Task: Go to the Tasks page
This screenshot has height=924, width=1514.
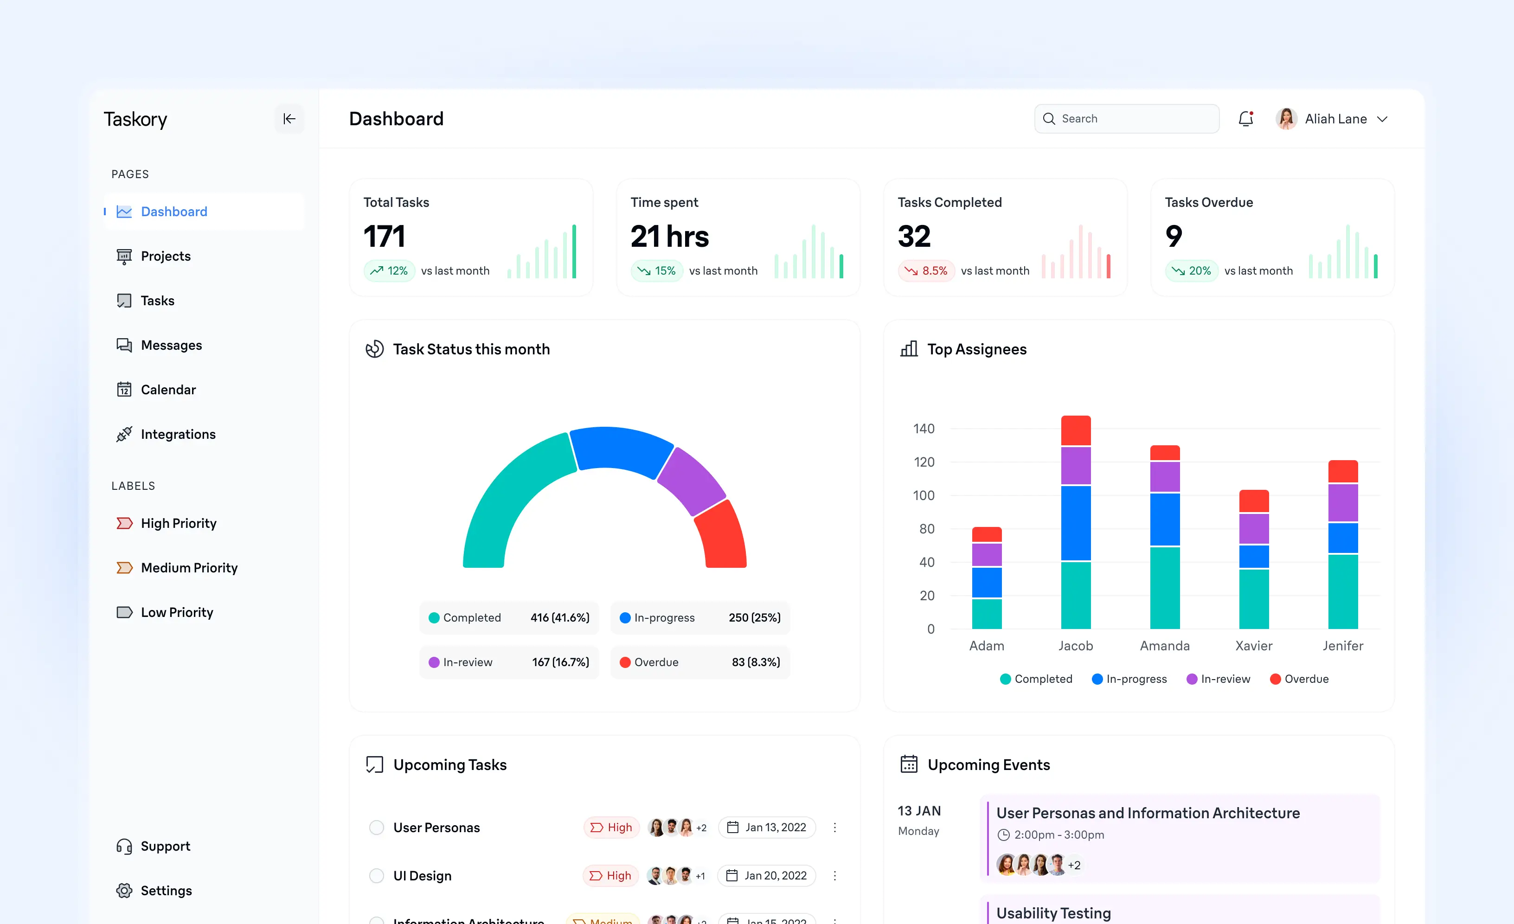Action: pyautogui.click(x=157, y=301)
